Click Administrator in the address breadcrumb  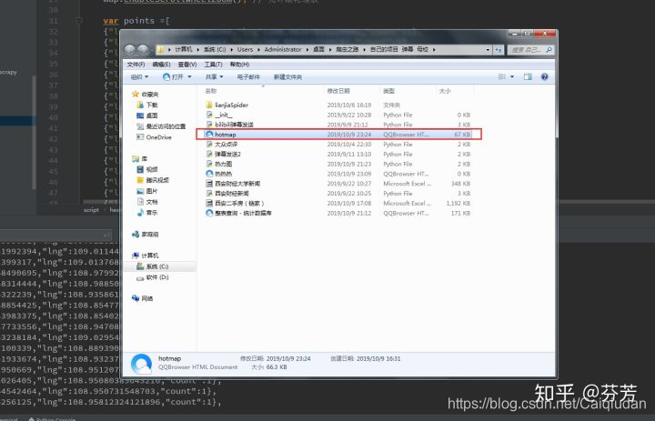283,50
